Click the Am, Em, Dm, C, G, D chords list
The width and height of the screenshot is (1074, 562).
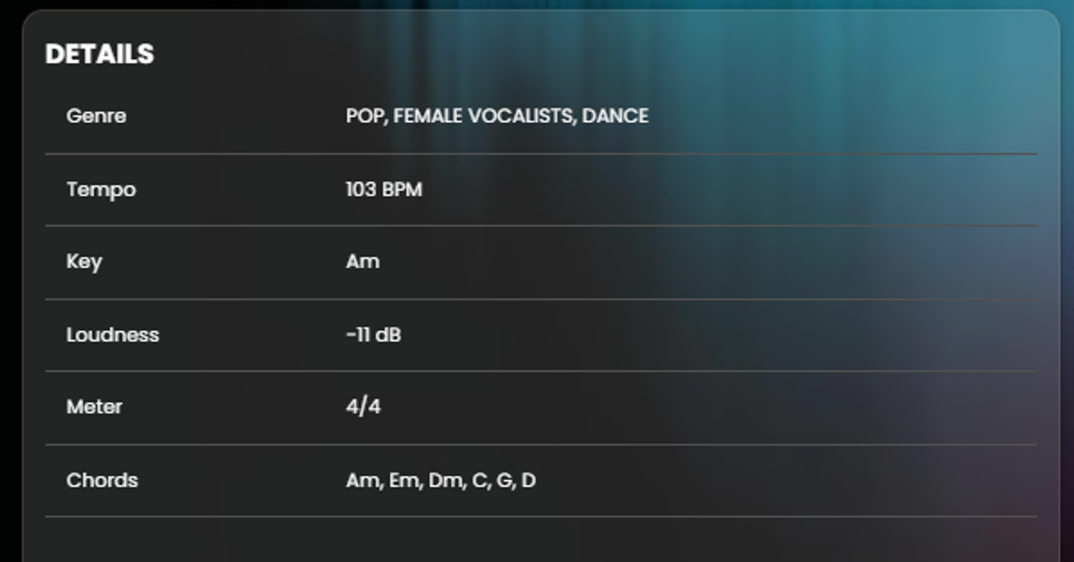pos(441,481)
